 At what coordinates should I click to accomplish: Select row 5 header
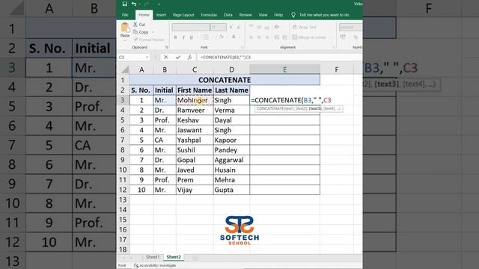[x=123, y=120]
